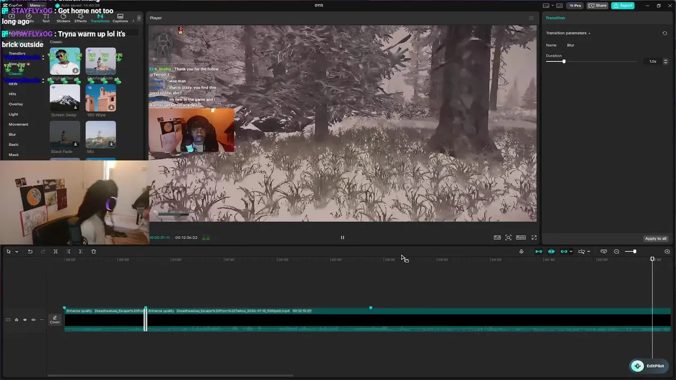Click the preview zoom focus icon
This screenshot has width=676, height=380.
click(509, 237)
